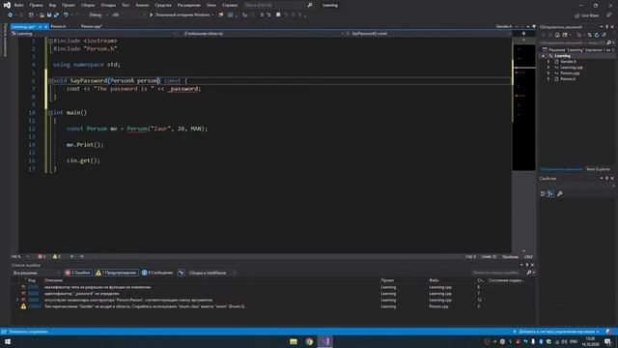Click error code link of first error row
The image size is (618, 348).
(x=34, y=287)
